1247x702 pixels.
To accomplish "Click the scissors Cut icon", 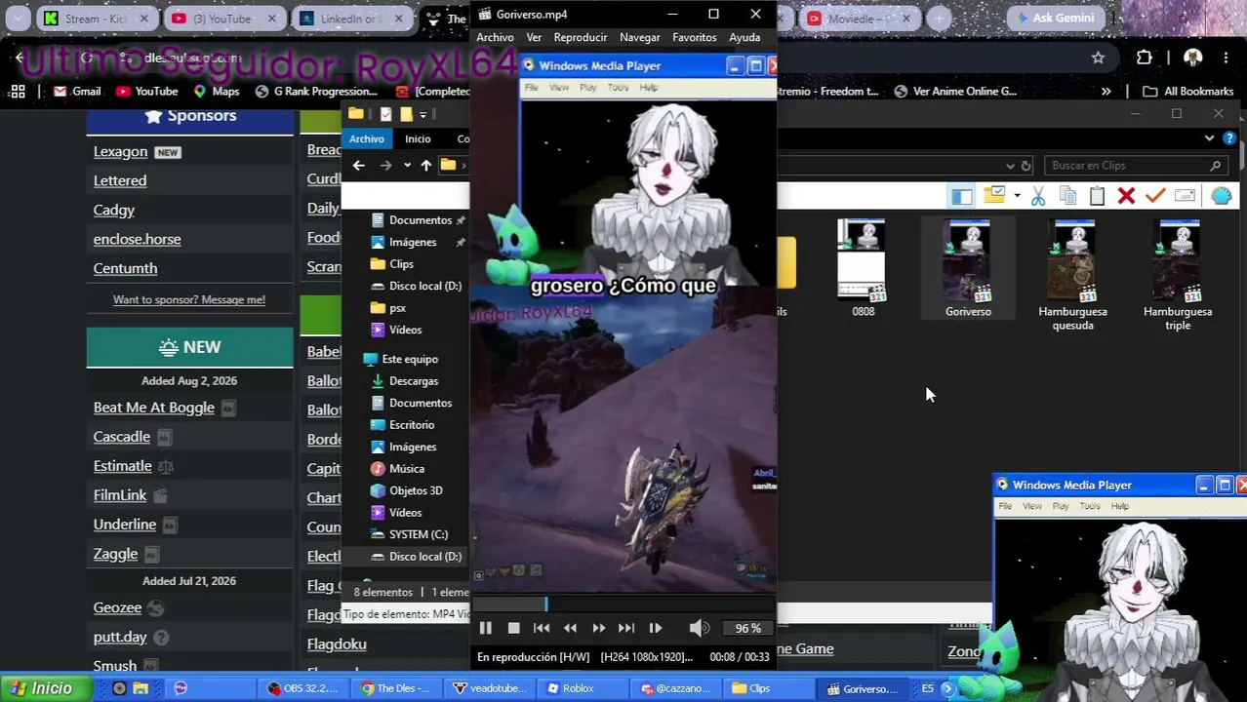I will (x=1038, y=196).
